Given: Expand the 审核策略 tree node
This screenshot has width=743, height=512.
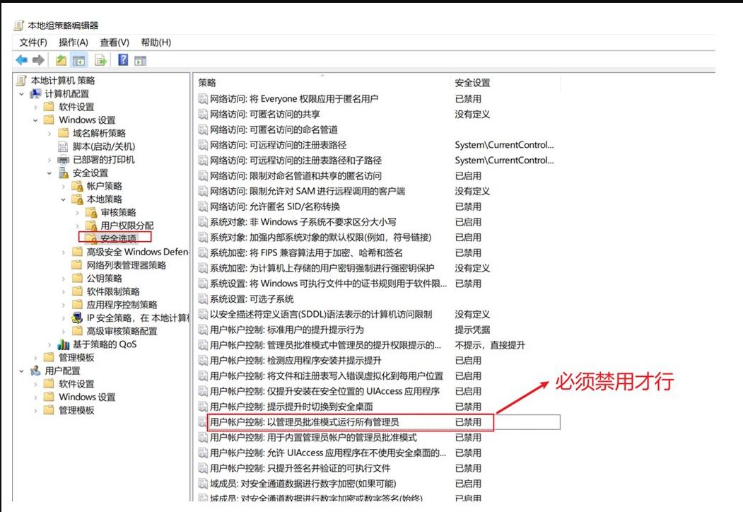Looking at the screenshot, I should pos(77,213).
